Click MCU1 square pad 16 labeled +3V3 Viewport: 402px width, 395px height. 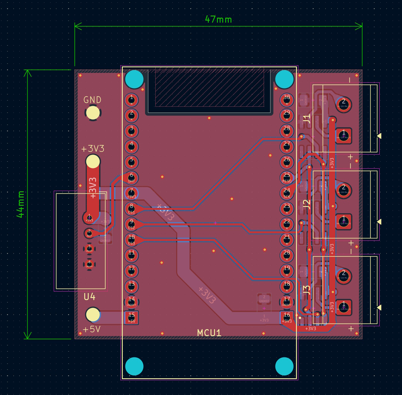287,317
